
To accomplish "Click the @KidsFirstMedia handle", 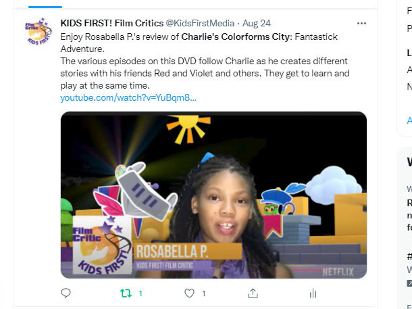I will tap(200, 23).
